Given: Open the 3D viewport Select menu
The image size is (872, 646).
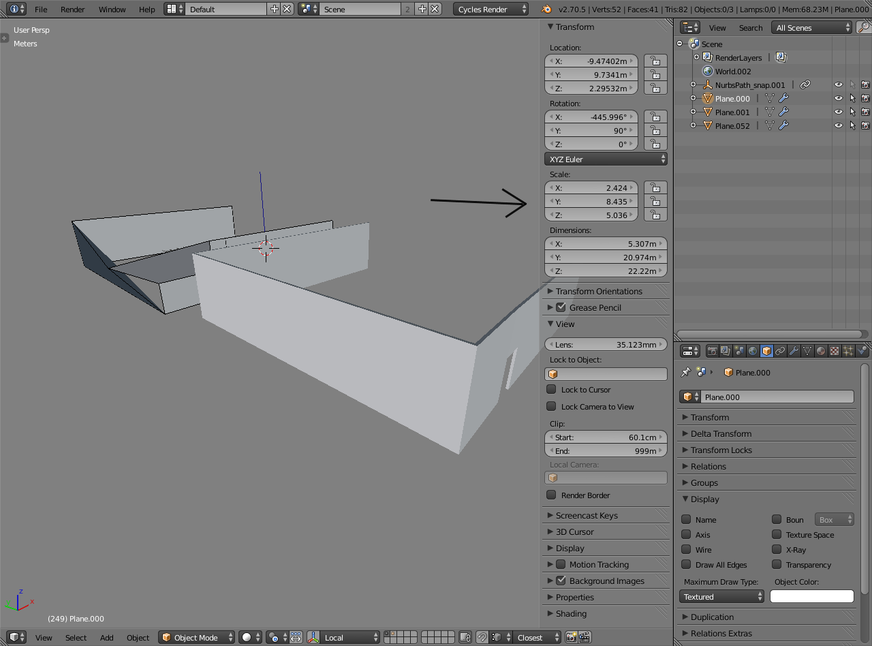Looking at the screenshot, I should (x=76, y=638).
